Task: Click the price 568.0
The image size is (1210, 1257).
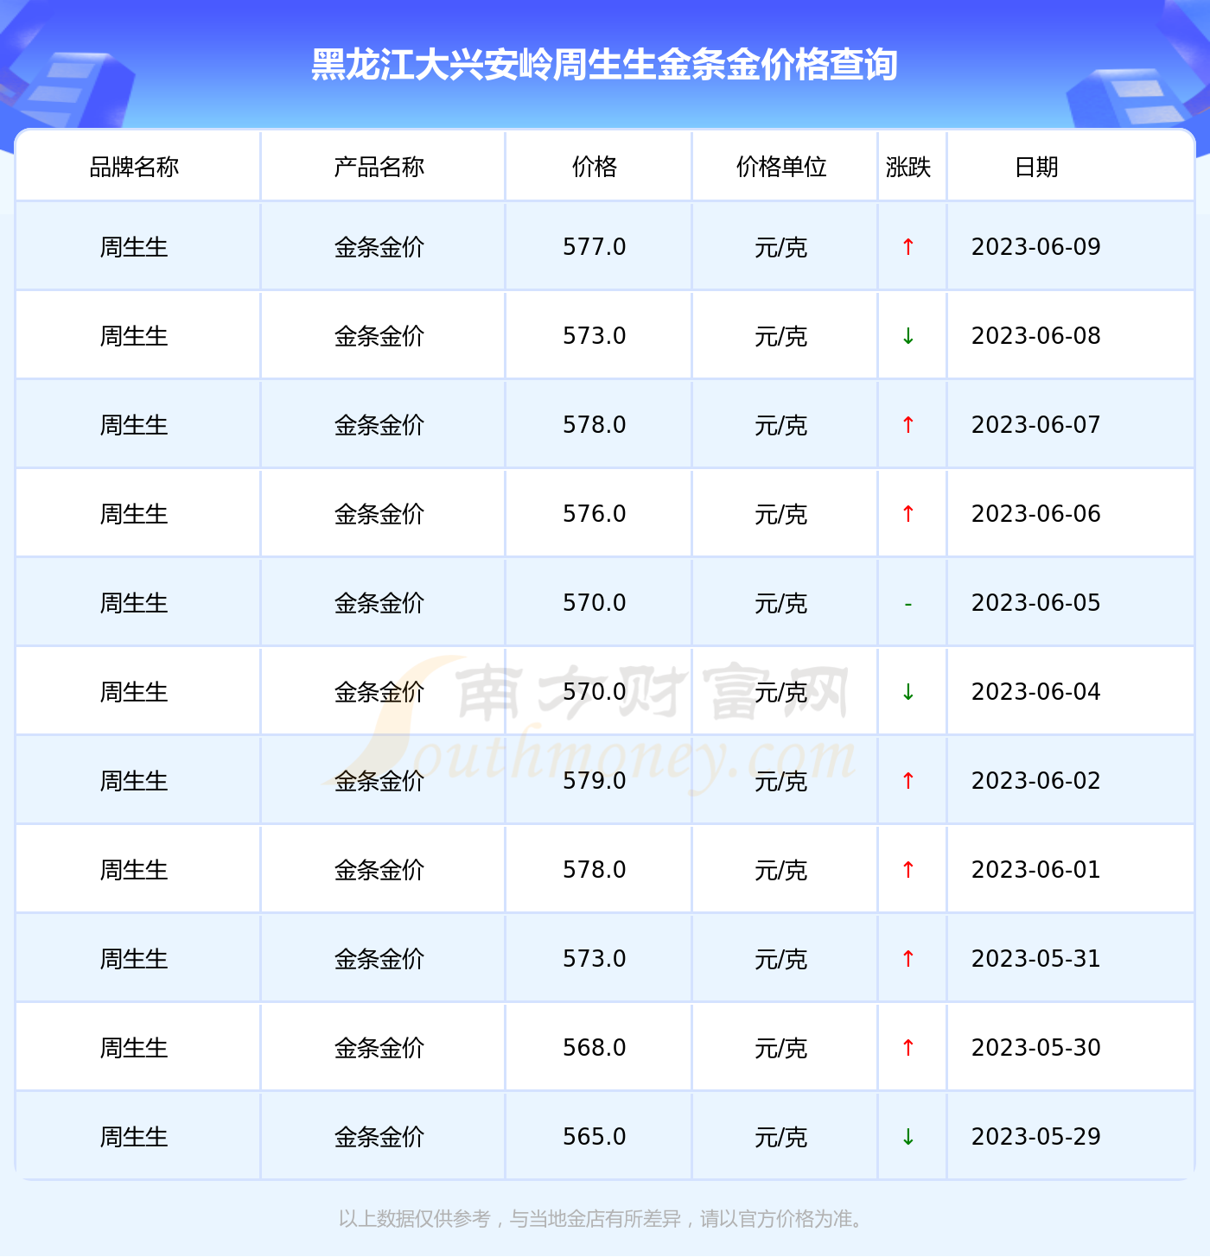Action: click(x=595, y=1048)
